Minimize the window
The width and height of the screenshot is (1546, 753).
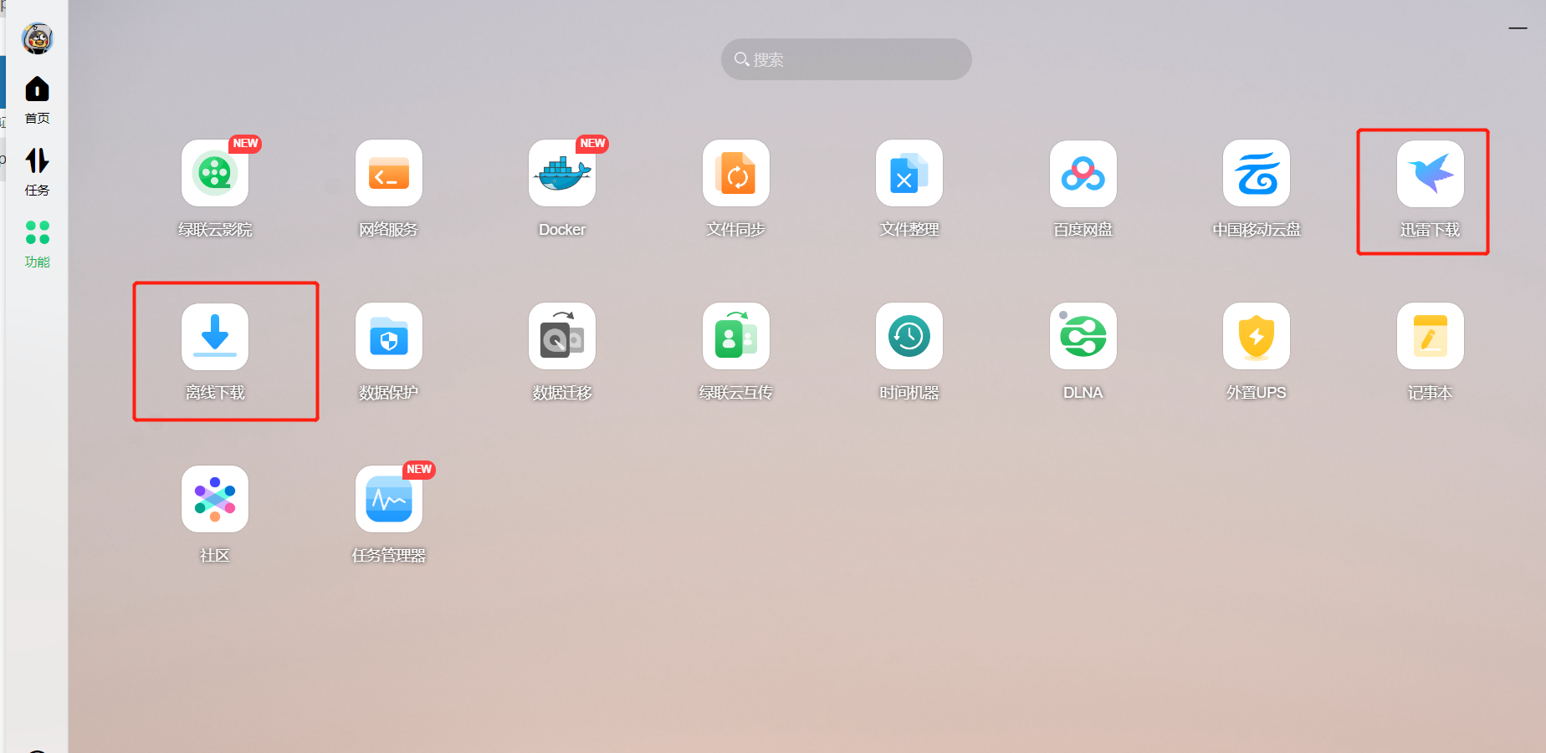(1518, 28)
